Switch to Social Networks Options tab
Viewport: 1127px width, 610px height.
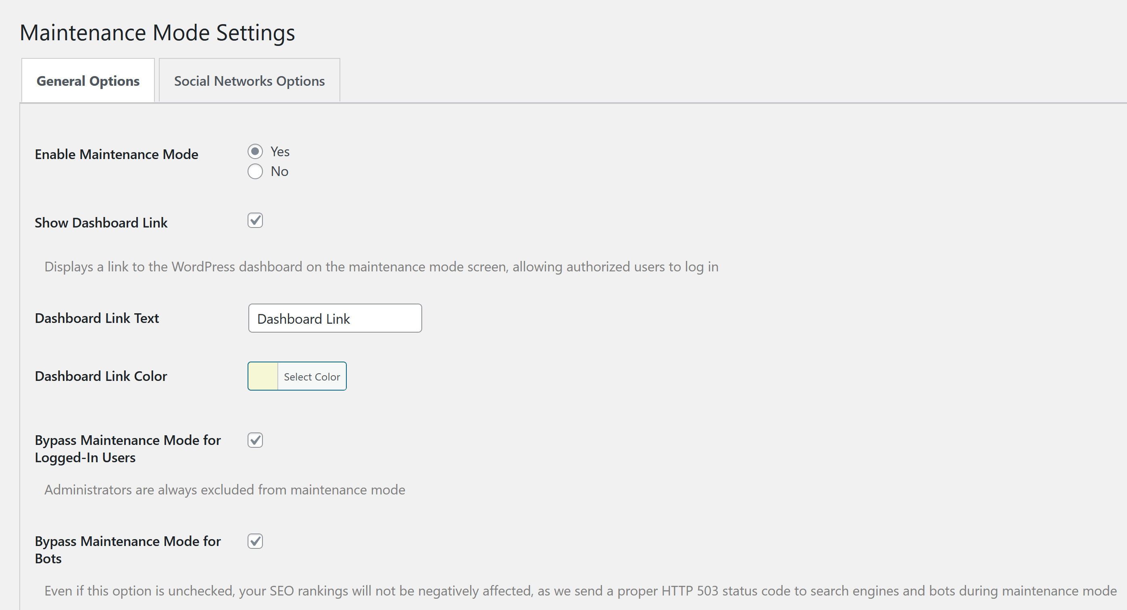[x=249, y=81]
